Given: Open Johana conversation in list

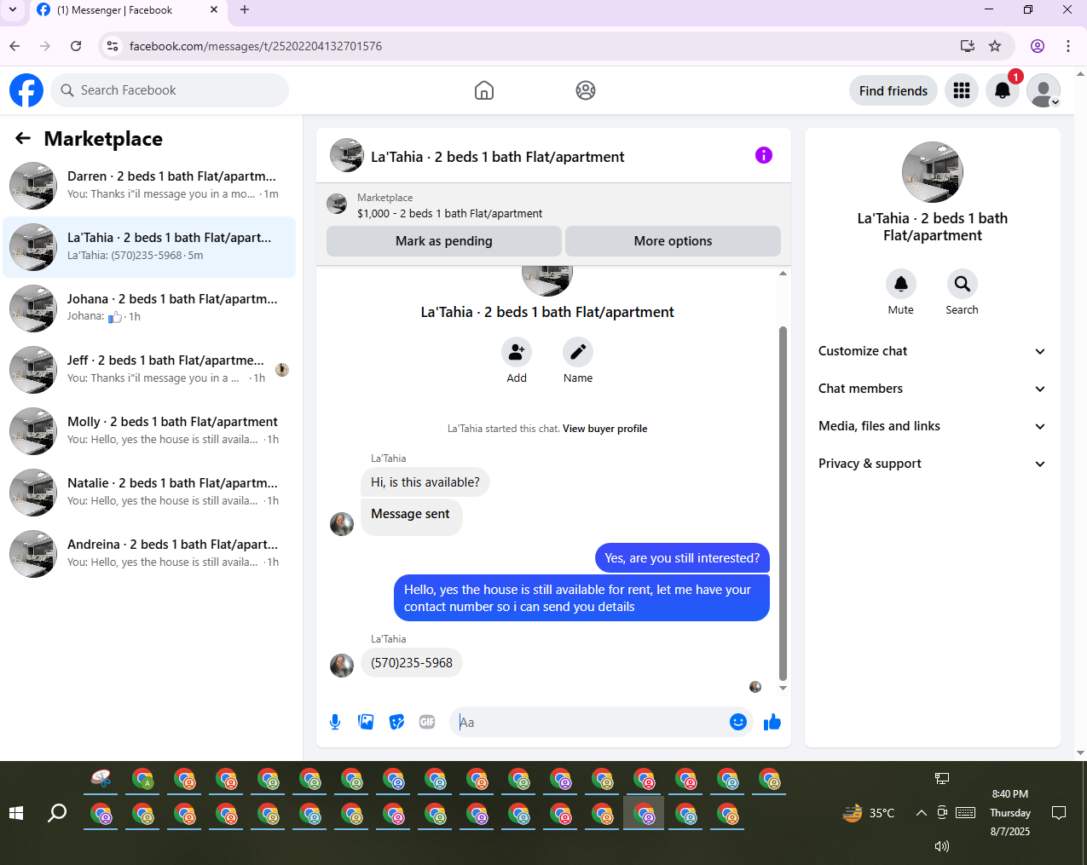Looking at the screenshot, I should pyautogui.click(x=149, y=309).
